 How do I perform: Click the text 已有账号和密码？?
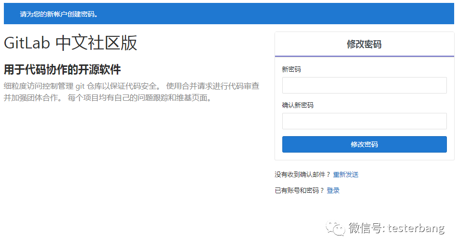tap(299, 190)
